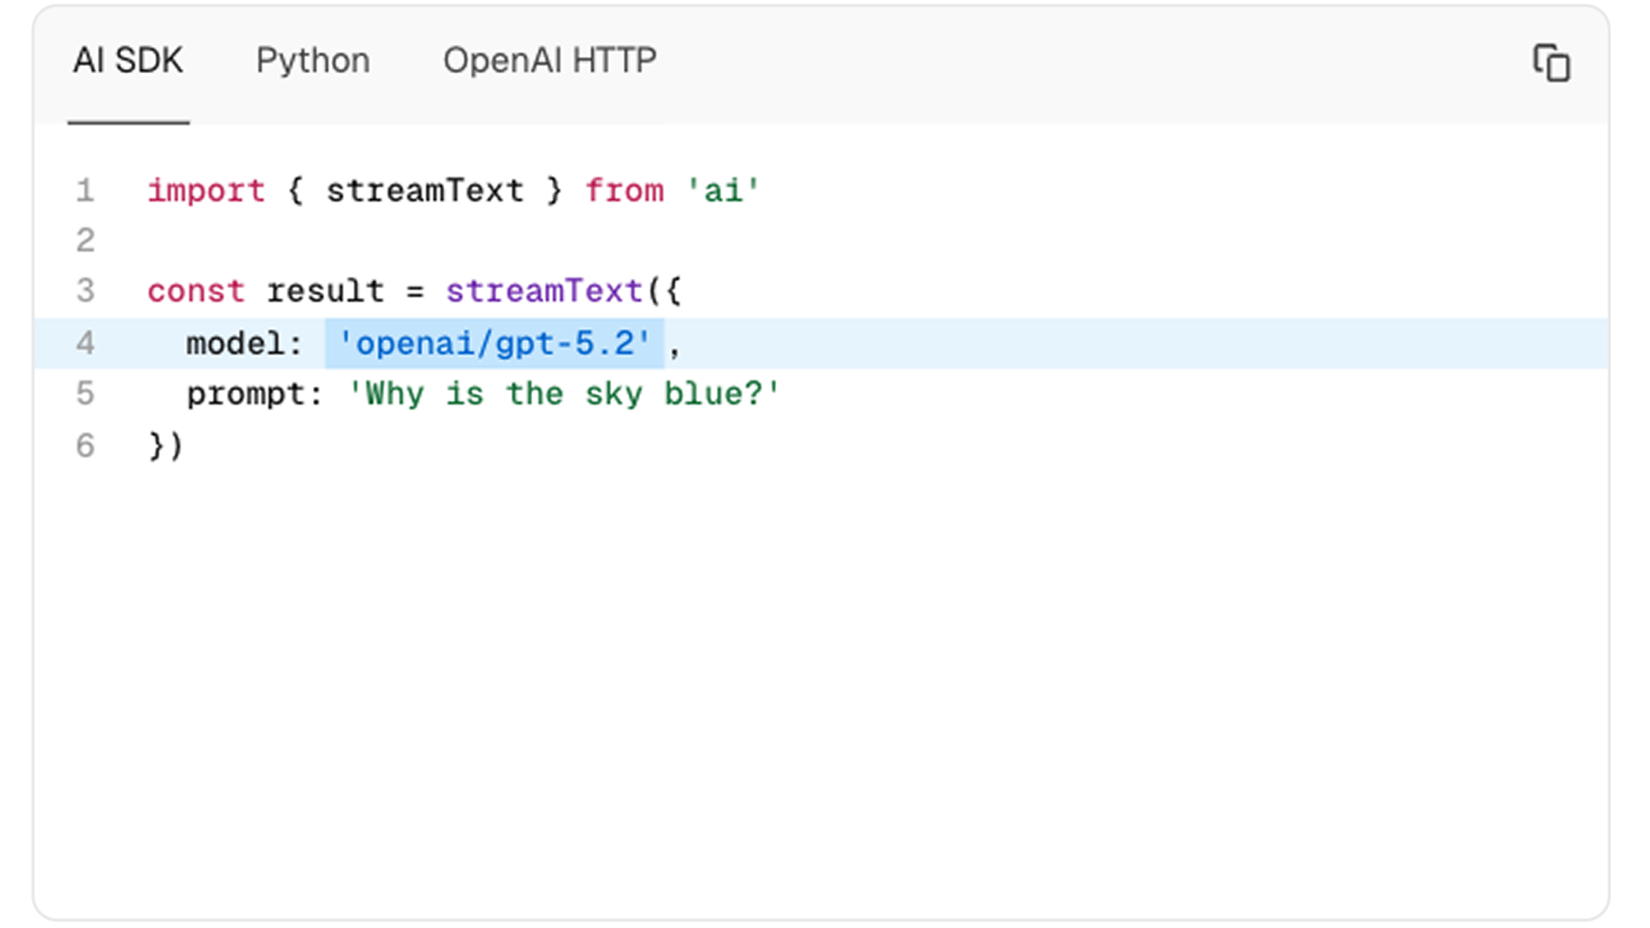Viewport: 1650px width, 928px height.
Task: Click the prompt property key
Action: pyautogui.click(x=246, y=394)
